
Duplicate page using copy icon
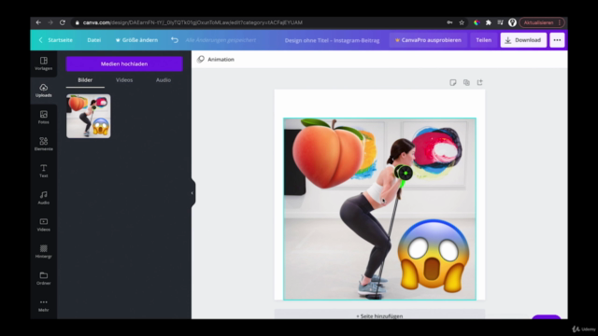466,82
